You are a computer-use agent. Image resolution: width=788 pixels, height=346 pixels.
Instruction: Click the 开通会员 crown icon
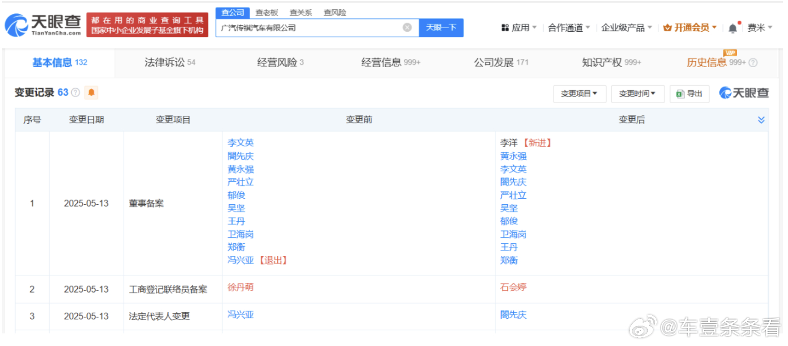667,28
